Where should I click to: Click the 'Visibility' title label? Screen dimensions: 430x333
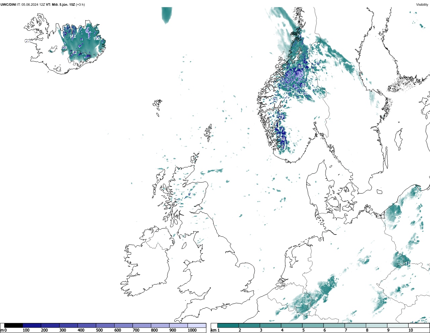click(422, 4)
